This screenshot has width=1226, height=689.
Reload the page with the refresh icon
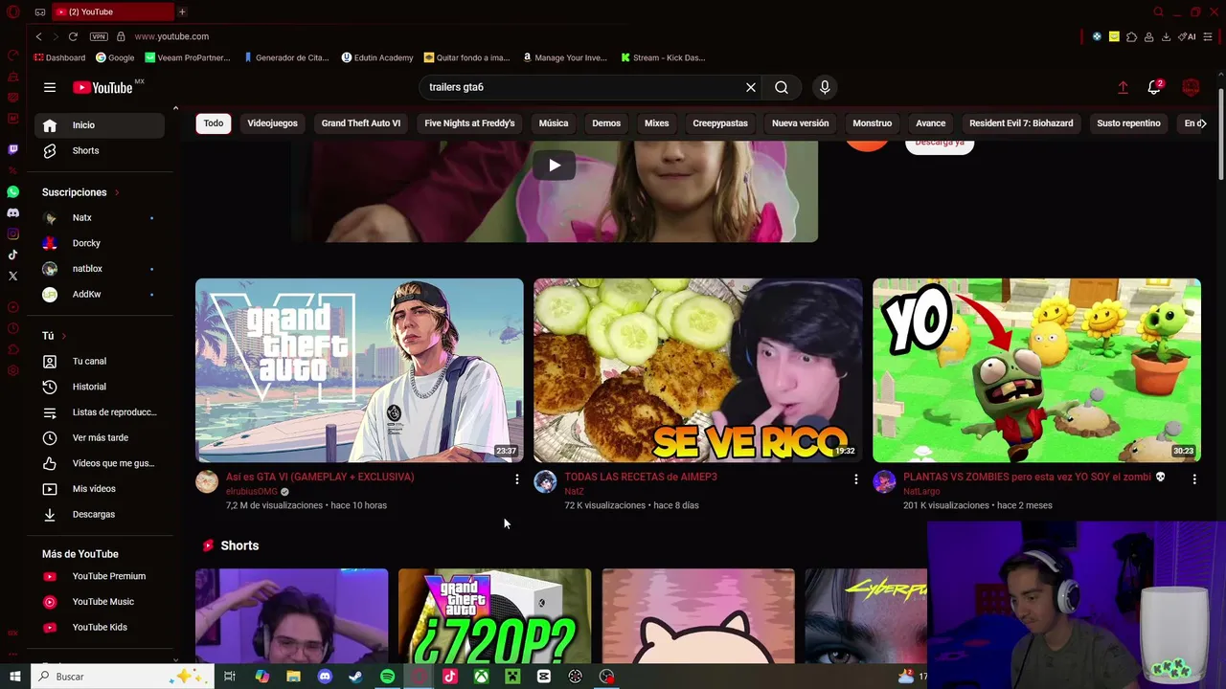pos(73,36)
